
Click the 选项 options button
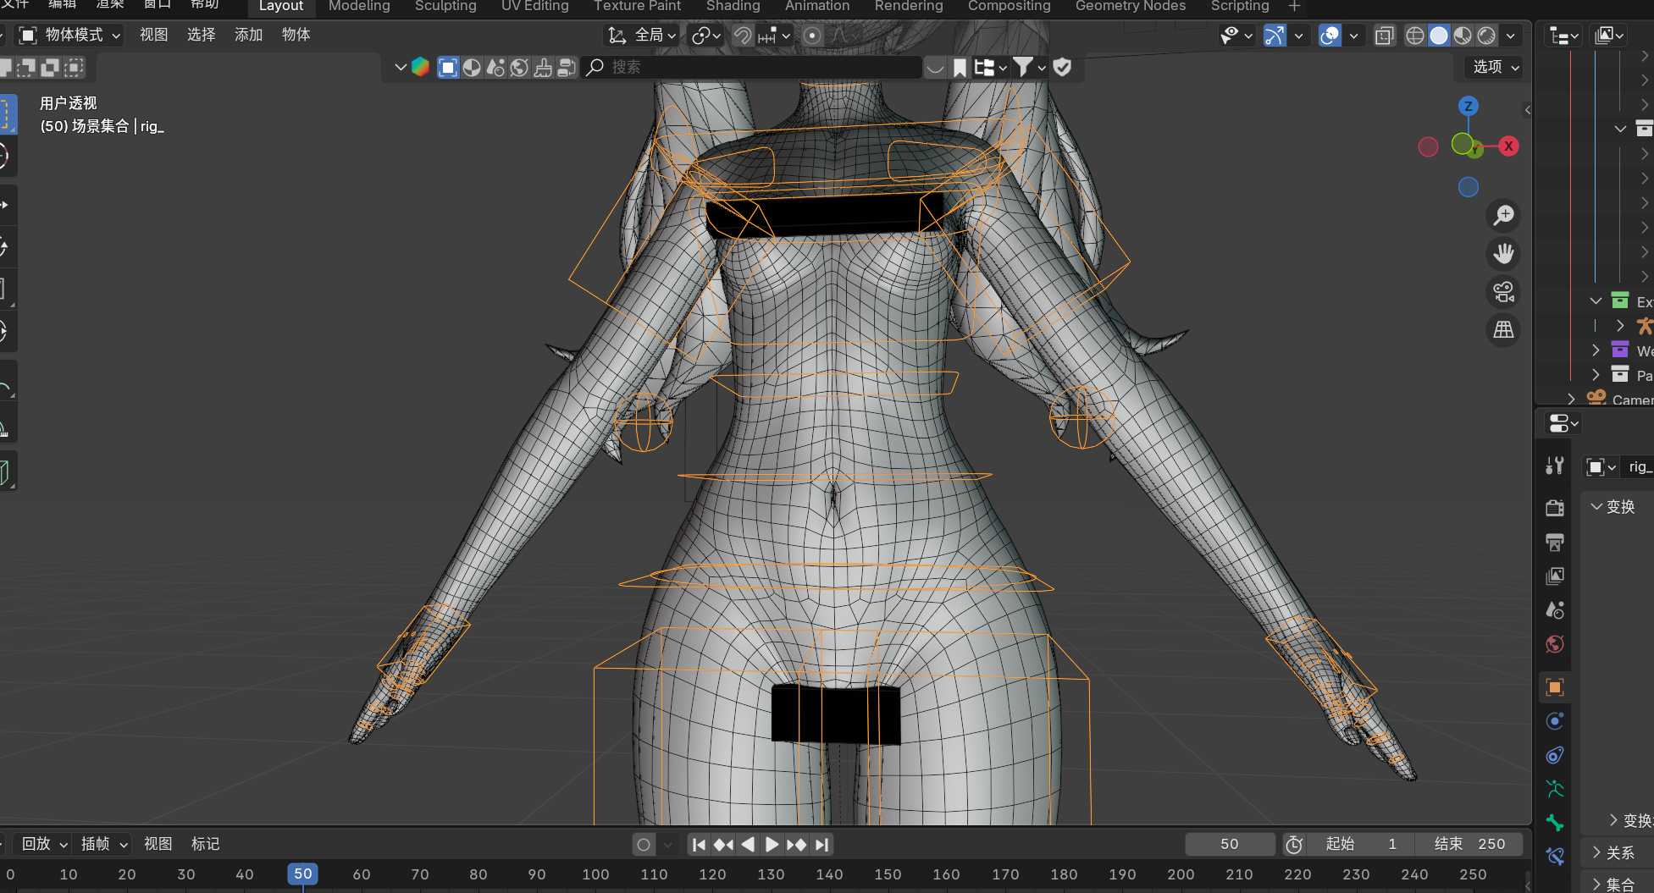(x=1495, y=67)
